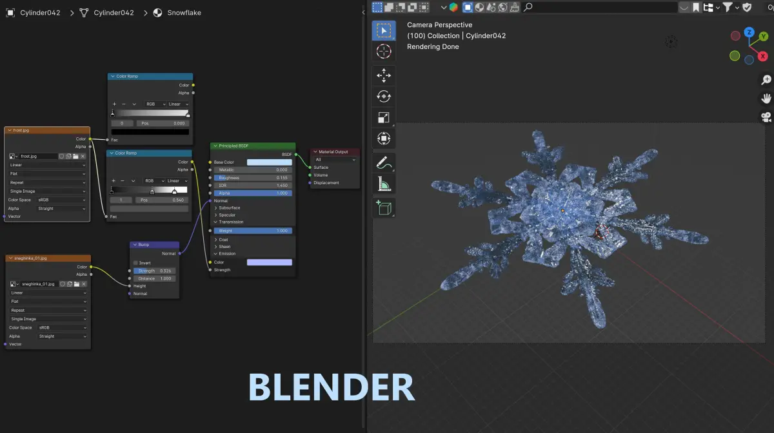This screenshot has height=433, width=774.
Task: Open the sRGB Color Space dropdown on frost.jpg
Action: tap(61, 200)
